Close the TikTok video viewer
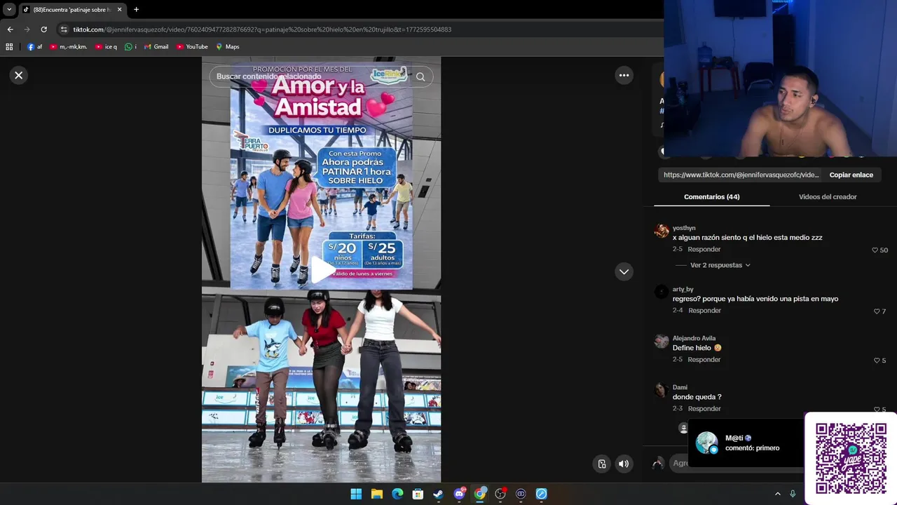Viewport: 897px width, 505px height. pyautogui.click(x=19, y=75)
